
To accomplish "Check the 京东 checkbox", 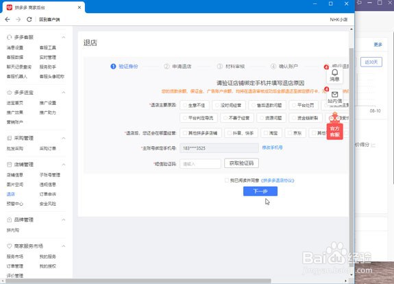I will click(290, 133).
